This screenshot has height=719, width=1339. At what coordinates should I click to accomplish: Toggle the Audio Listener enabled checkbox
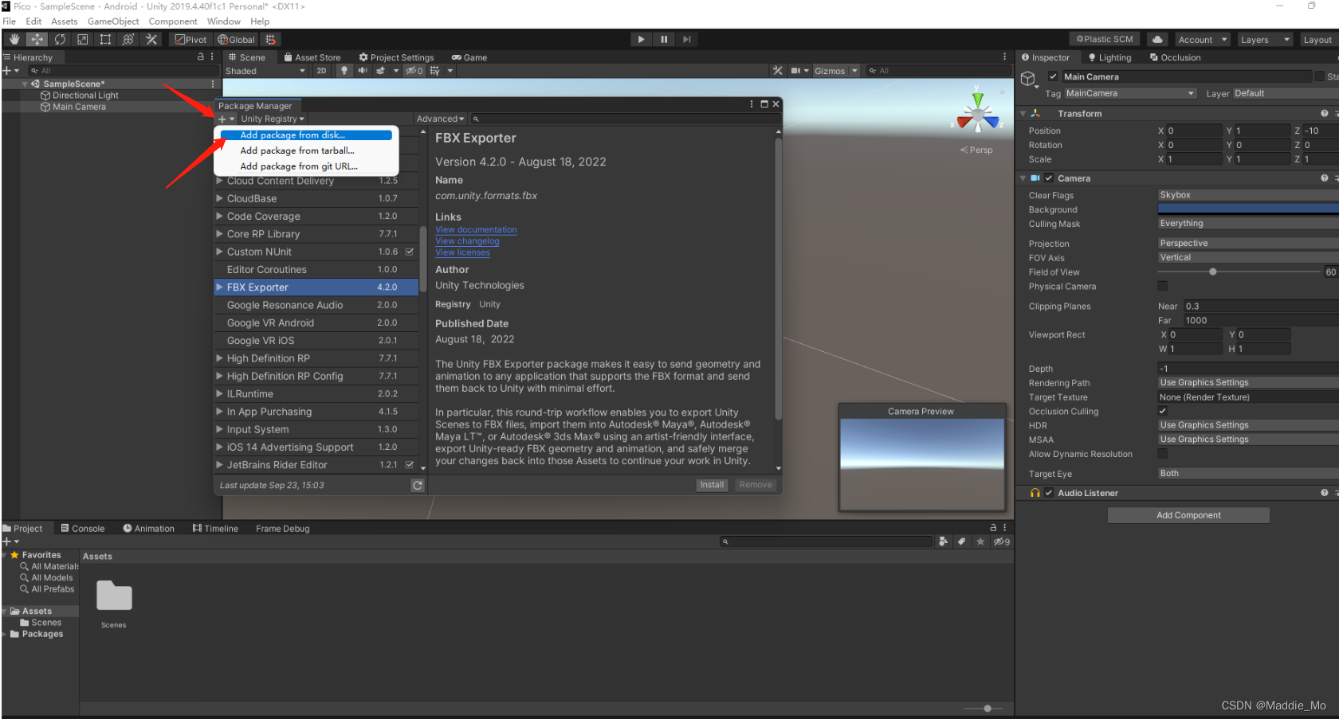1049,493
